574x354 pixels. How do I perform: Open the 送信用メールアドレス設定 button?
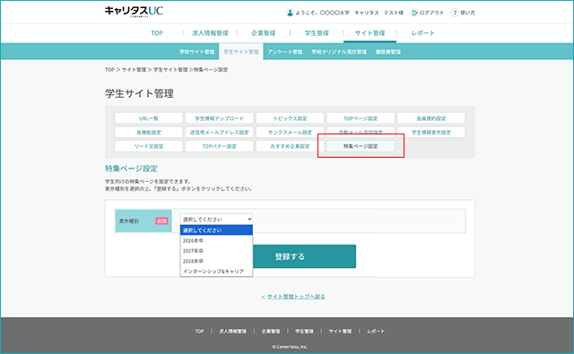219,133
